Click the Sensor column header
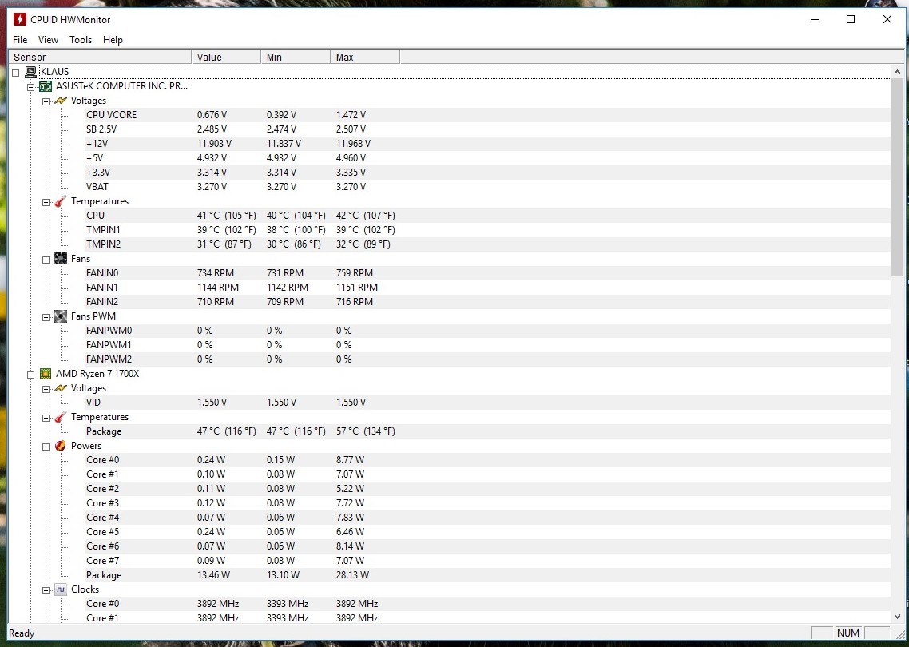 pos(101,57)
